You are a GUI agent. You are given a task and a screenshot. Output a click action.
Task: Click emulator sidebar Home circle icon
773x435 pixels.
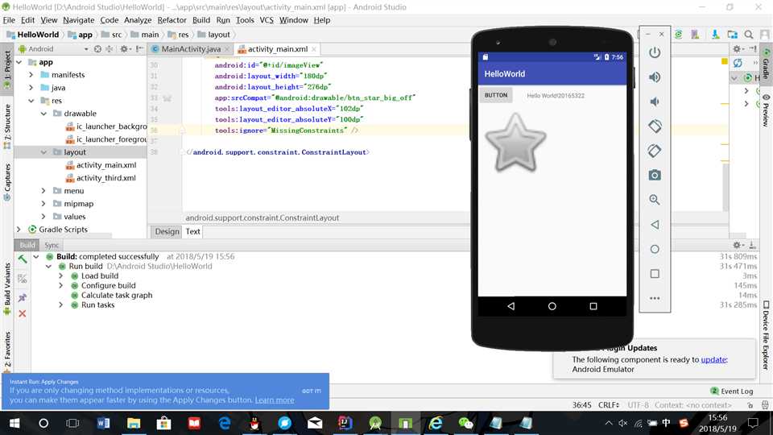point(655,249)
